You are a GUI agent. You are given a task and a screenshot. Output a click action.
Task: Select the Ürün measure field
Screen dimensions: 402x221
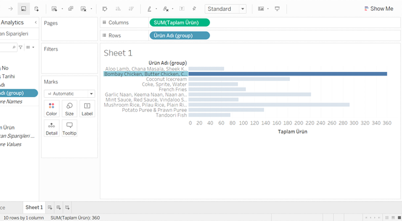[x=7, y=127]
